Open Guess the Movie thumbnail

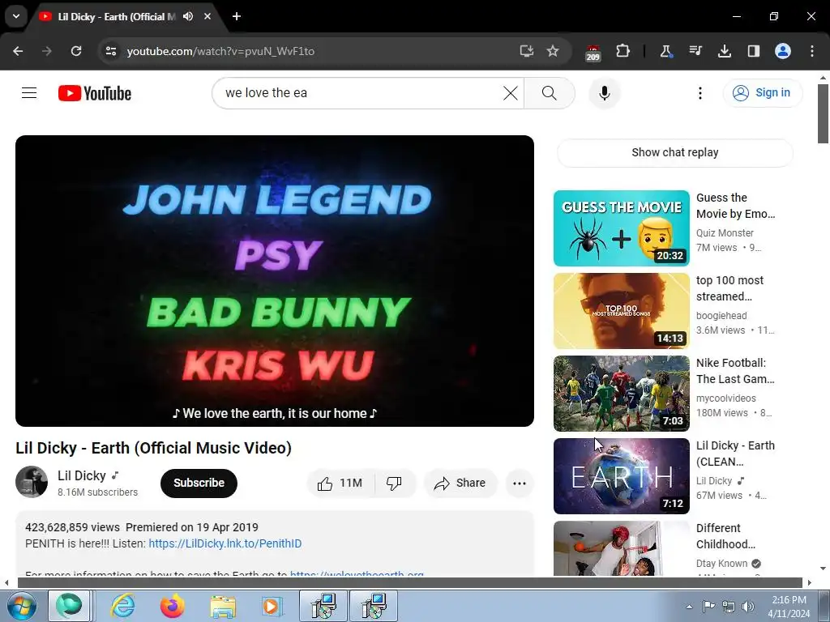622,228
